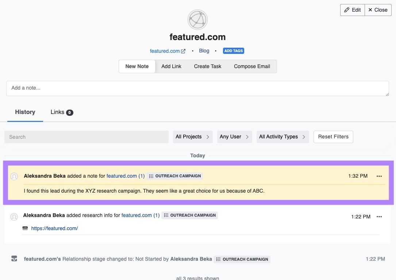Switch to the Links tab
The height and width of the screenshot is (280, 396).
coord(57,112)
